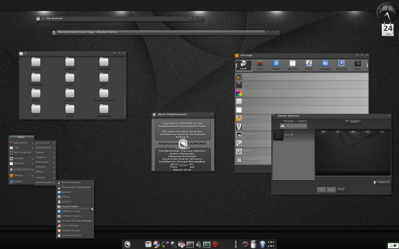Open the Desktop folder
Viewport: 399px width, 249px height.
pyautogui.click(x=36, y=64)
